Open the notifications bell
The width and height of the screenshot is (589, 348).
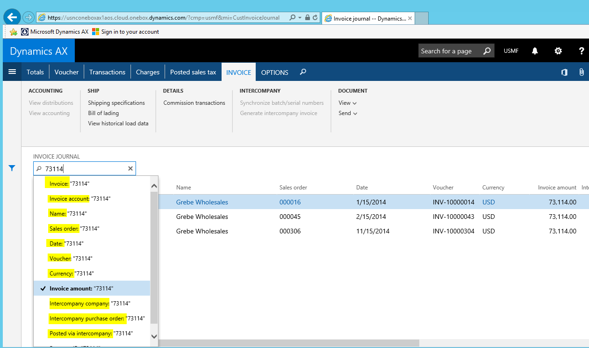pos(535,51)
